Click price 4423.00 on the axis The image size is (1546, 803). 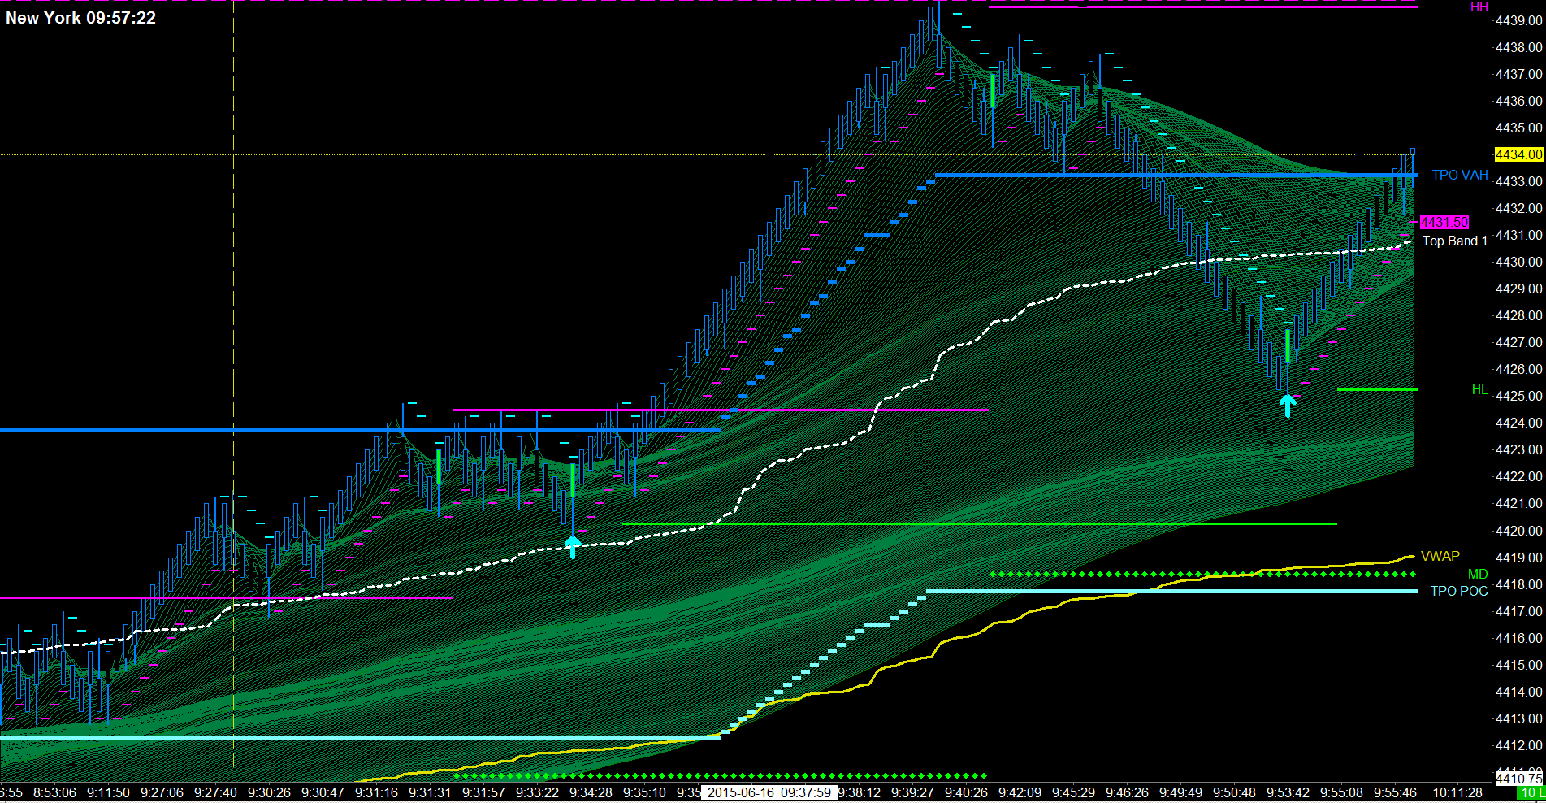[x=1518, y=449]
